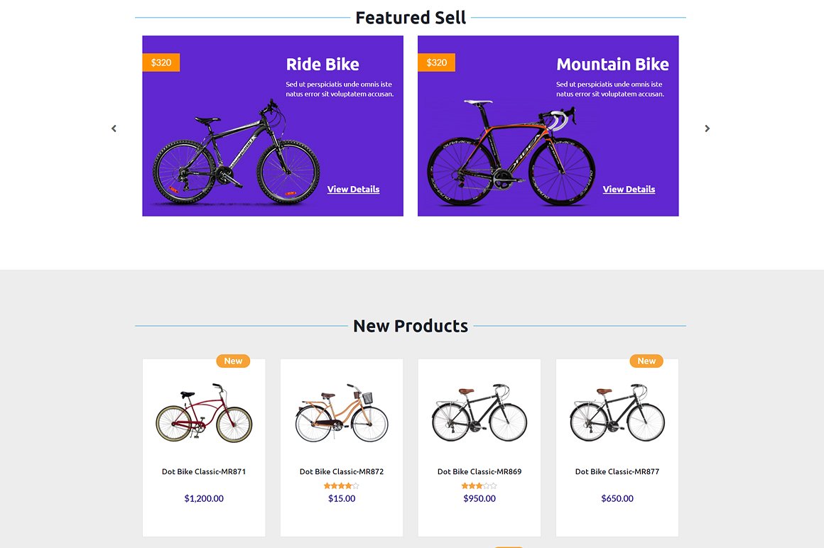Open the red cruiser bike thumbnail

pyautogui.click(x=204, y=414)
